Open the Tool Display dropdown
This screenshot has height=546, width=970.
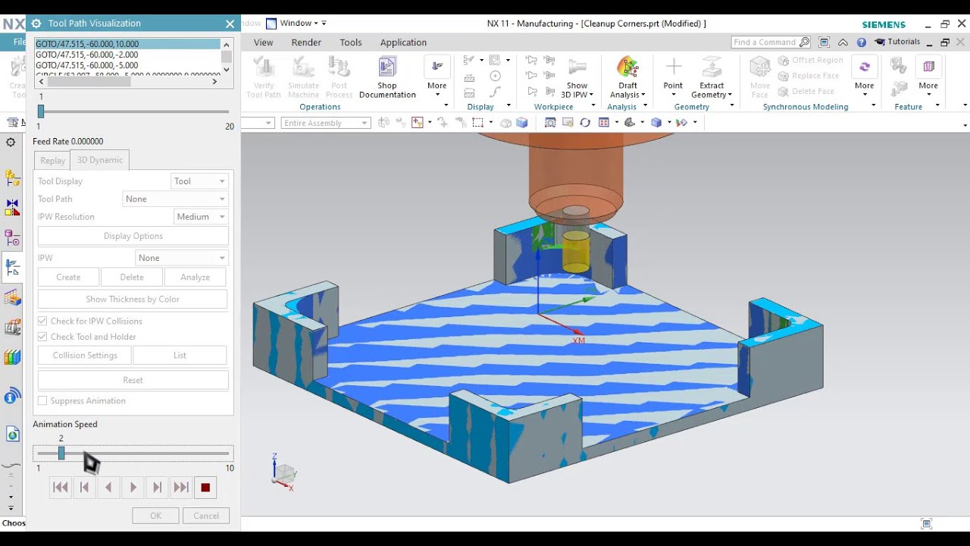pos(199,181)
